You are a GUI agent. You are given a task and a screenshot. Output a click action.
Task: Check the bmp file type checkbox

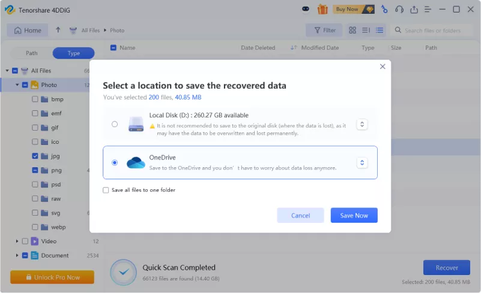tap(35, 99)
